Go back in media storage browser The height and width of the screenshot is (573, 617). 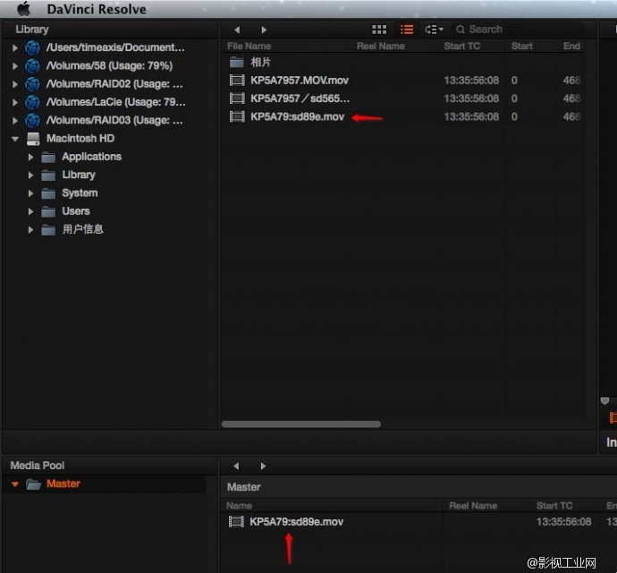click(x=237, y=30)
